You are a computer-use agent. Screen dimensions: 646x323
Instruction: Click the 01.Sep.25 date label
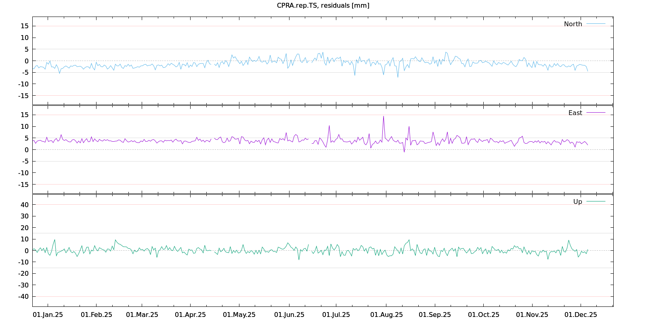click(x=435, y=315)
